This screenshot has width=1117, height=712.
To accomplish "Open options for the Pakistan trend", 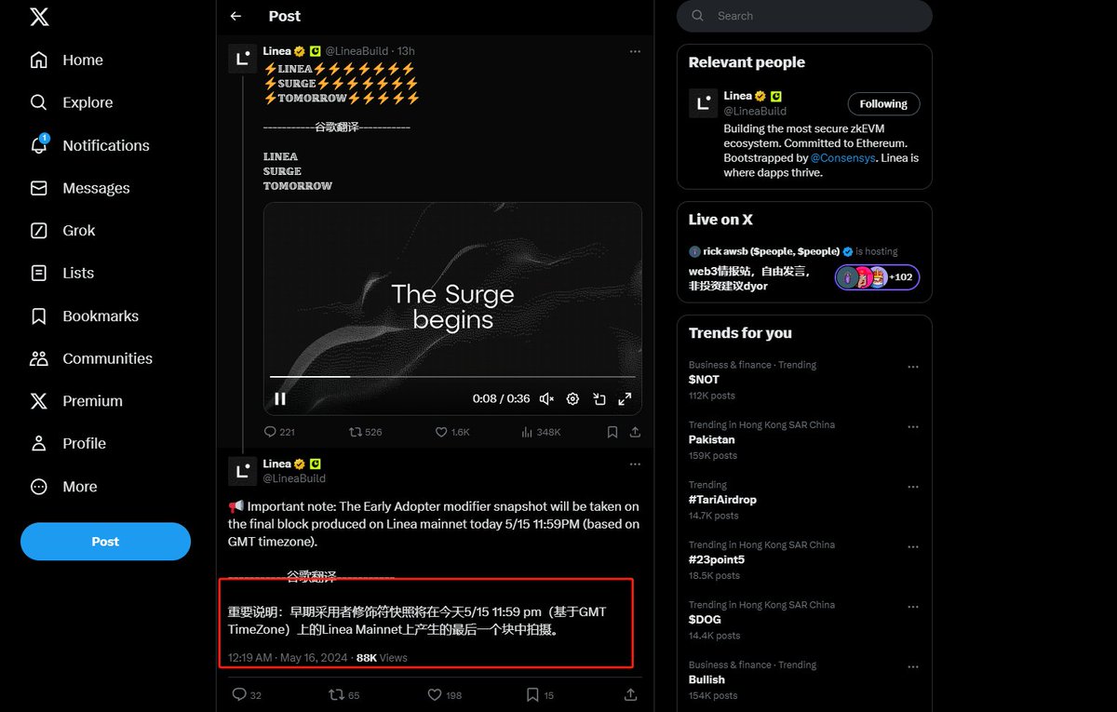I will pyautogui.click(x=913, y=426).
